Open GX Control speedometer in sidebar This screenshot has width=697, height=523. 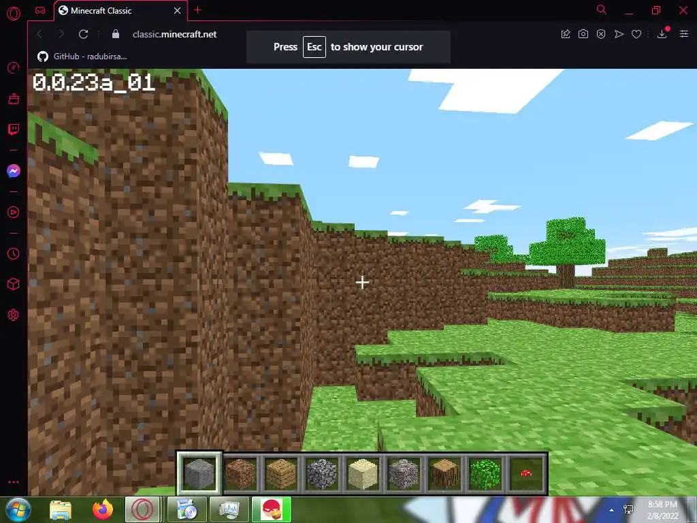pos(14,67)
